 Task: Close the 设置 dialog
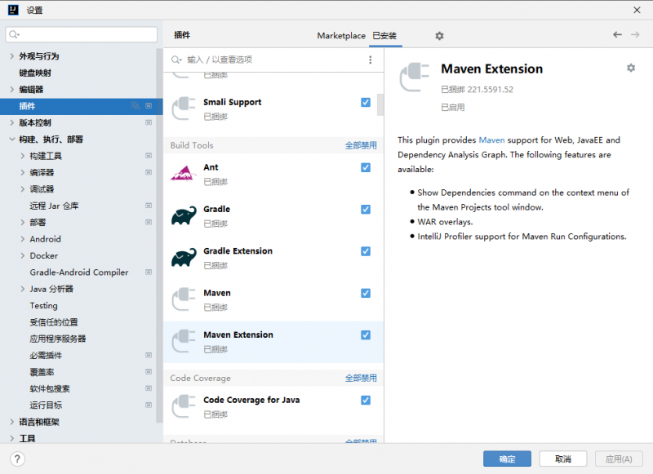pyautogui.click(x=637, y=10)
